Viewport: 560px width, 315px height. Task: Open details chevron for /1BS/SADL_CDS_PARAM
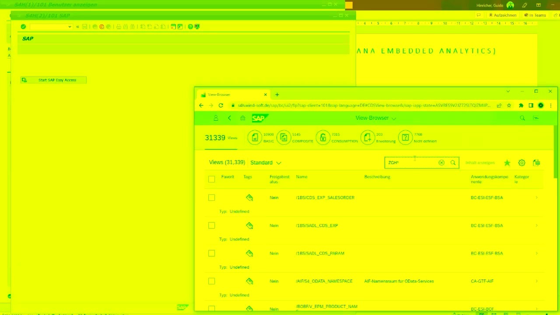pyautogui.click(x=537, y=253)
